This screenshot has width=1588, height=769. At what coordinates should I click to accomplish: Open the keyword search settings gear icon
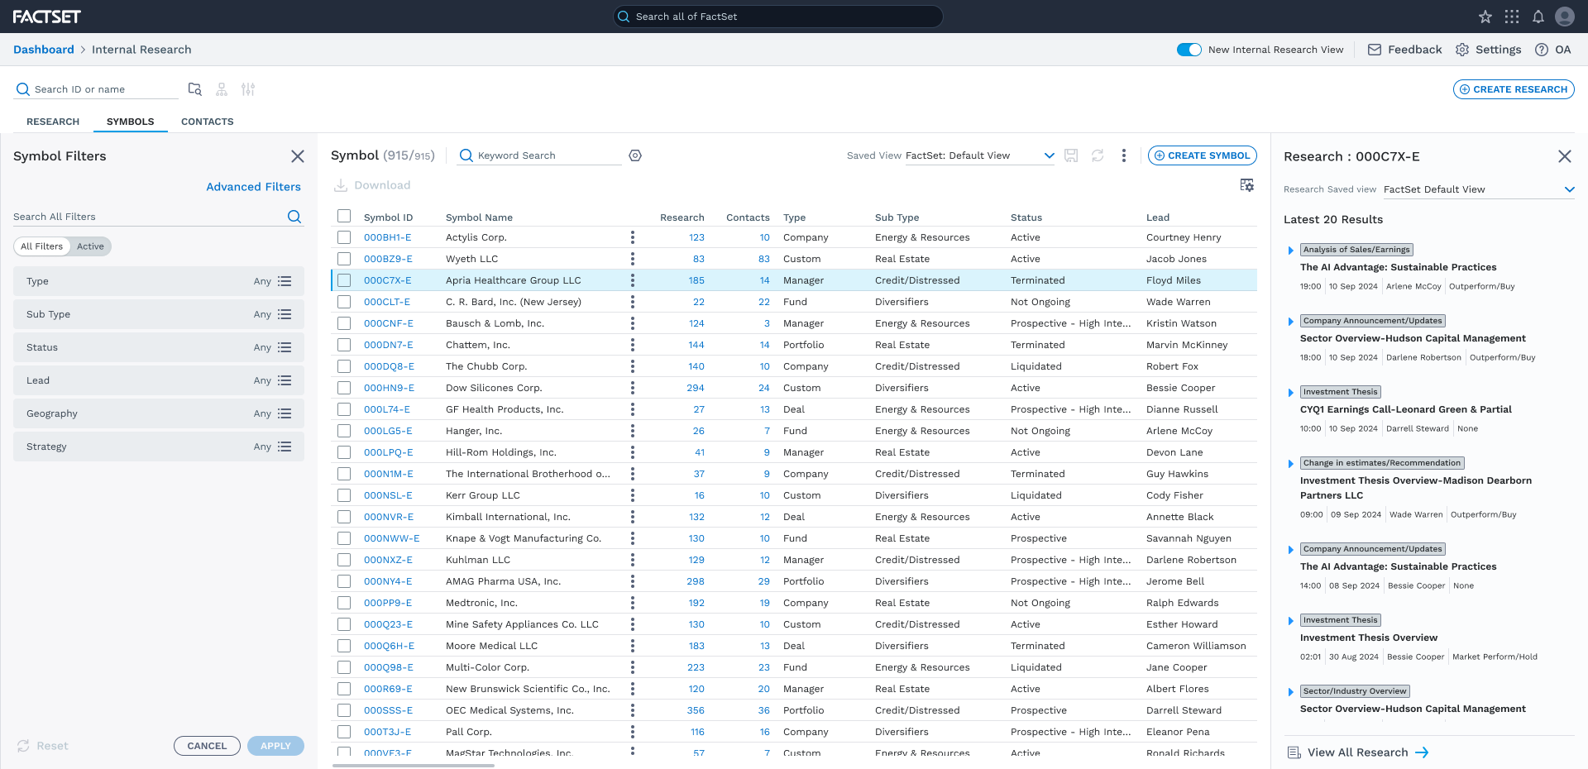(635, 155)
